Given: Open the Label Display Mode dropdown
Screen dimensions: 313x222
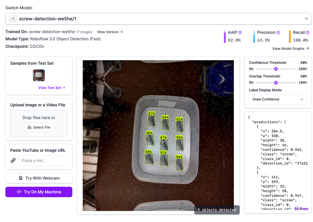Looking at the screenshot, I should tap(278, 99).
